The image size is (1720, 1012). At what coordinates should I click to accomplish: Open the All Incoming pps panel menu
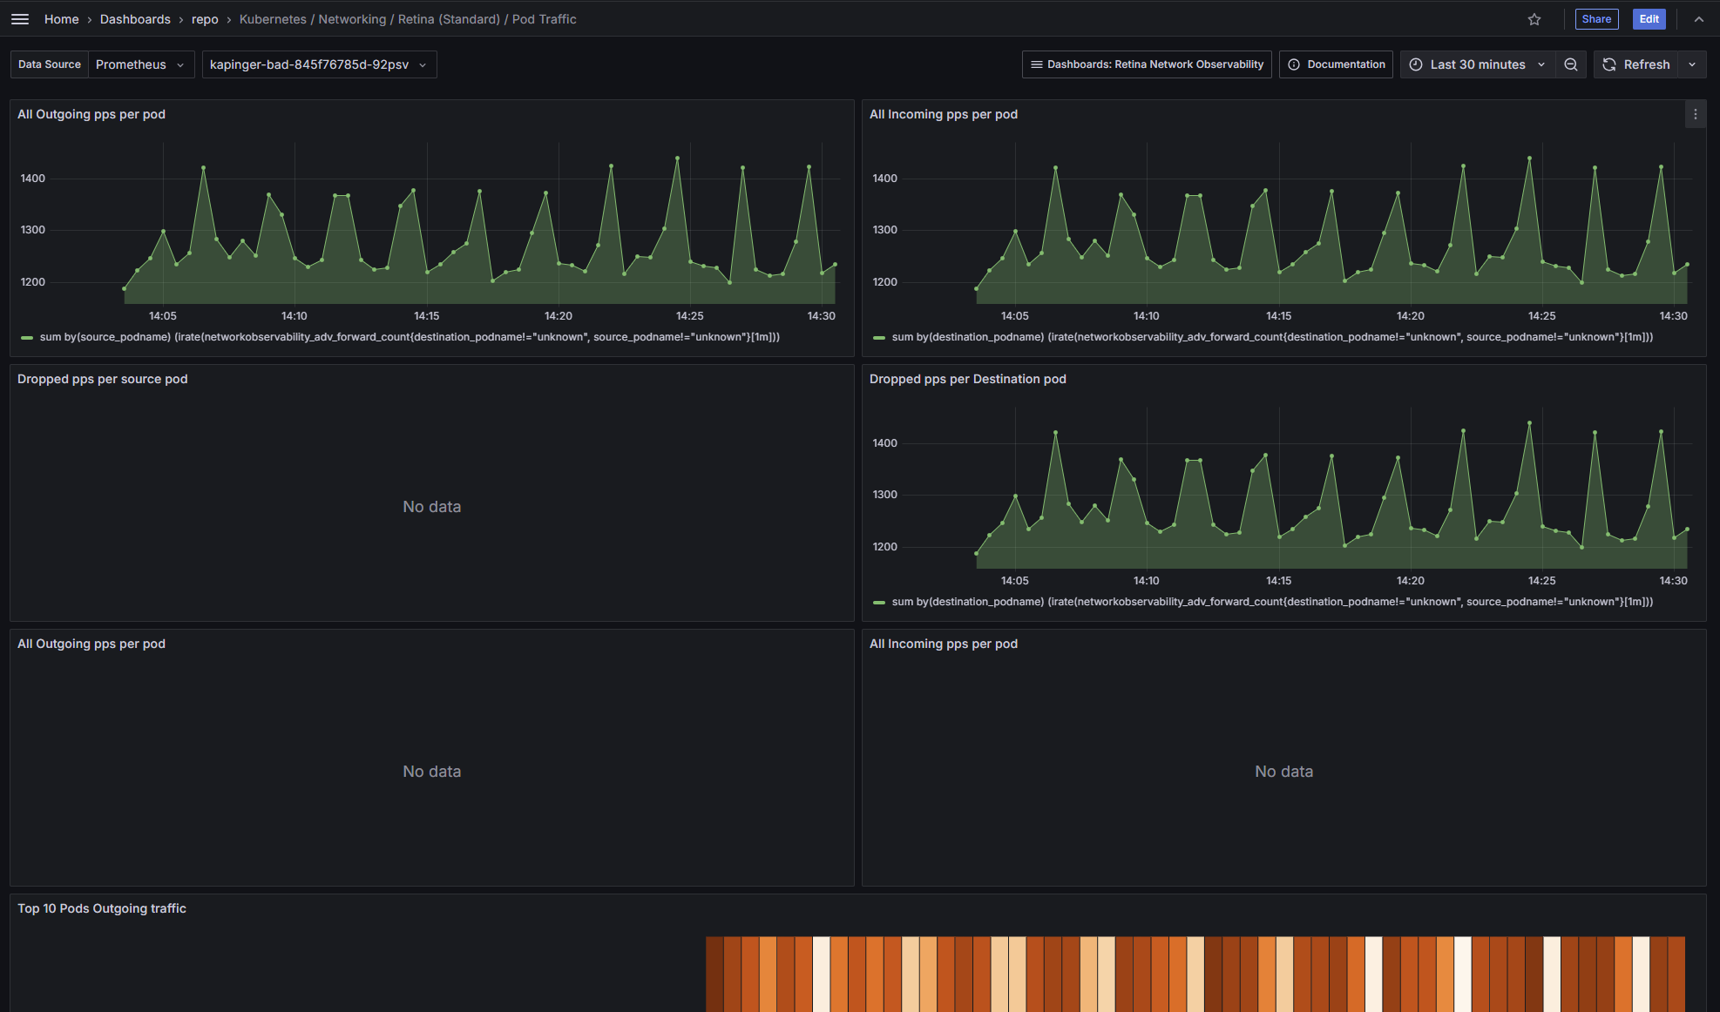pos(1695,114)
